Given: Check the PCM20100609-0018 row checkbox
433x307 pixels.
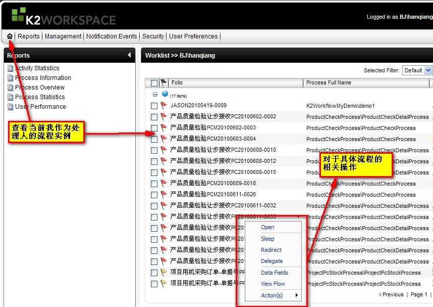Looking at the screenshot, I should pyautogui.click(x=154, y=184).
